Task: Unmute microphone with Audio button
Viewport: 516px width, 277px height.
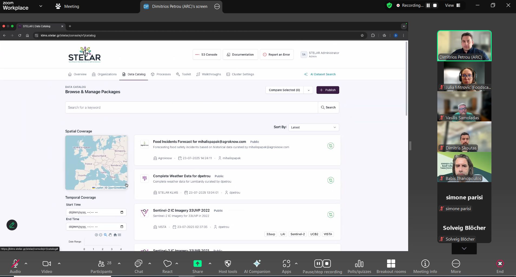Action: coord(15,266)
